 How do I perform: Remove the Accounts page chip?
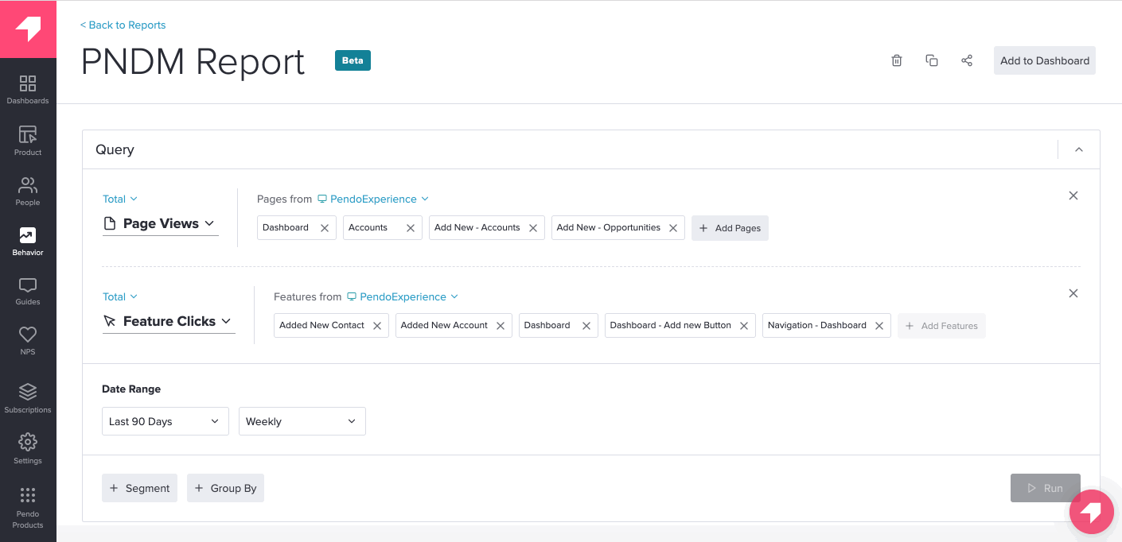point(411,228)
